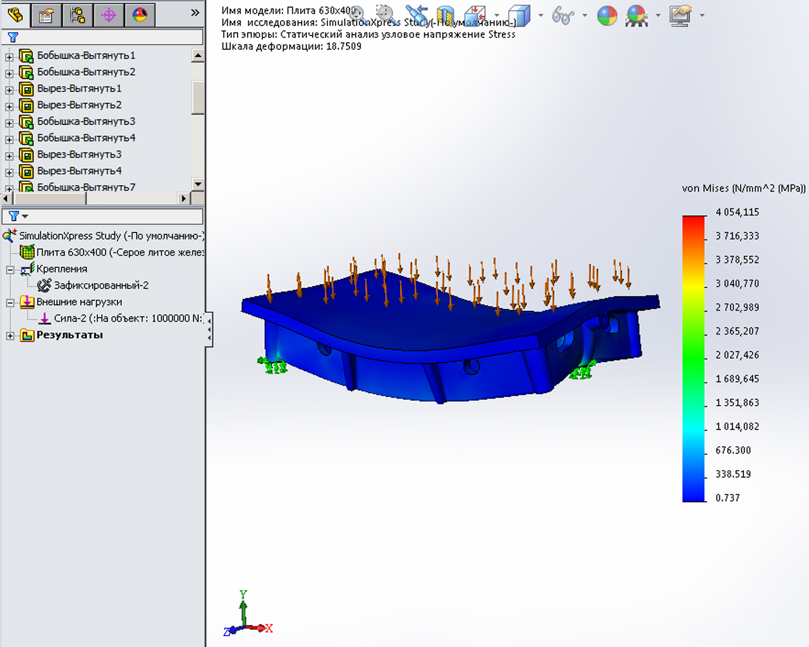Collapse the Внешние нагрузки node
Viewport: 809px width, 647px height.
point(10,303)
